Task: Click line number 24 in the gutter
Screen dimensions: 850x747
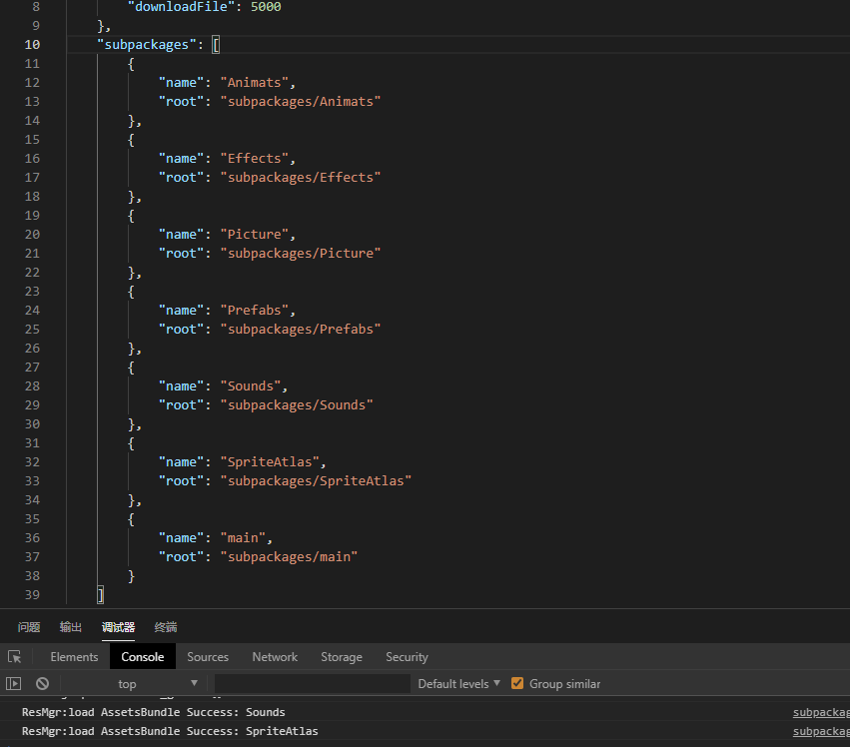Action: tap(32, 310)
